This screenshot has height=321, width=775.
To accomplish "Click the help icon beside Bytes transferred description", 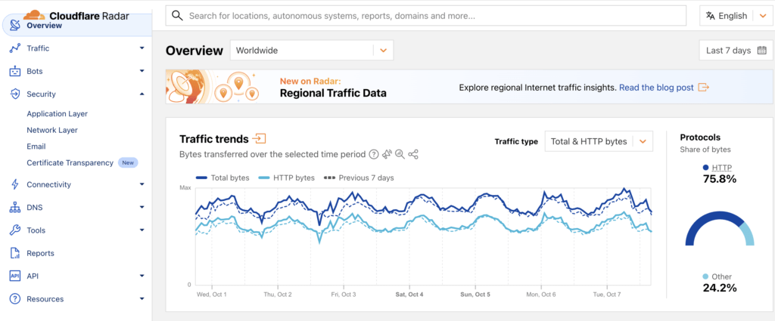I will (x=373, y=154).
